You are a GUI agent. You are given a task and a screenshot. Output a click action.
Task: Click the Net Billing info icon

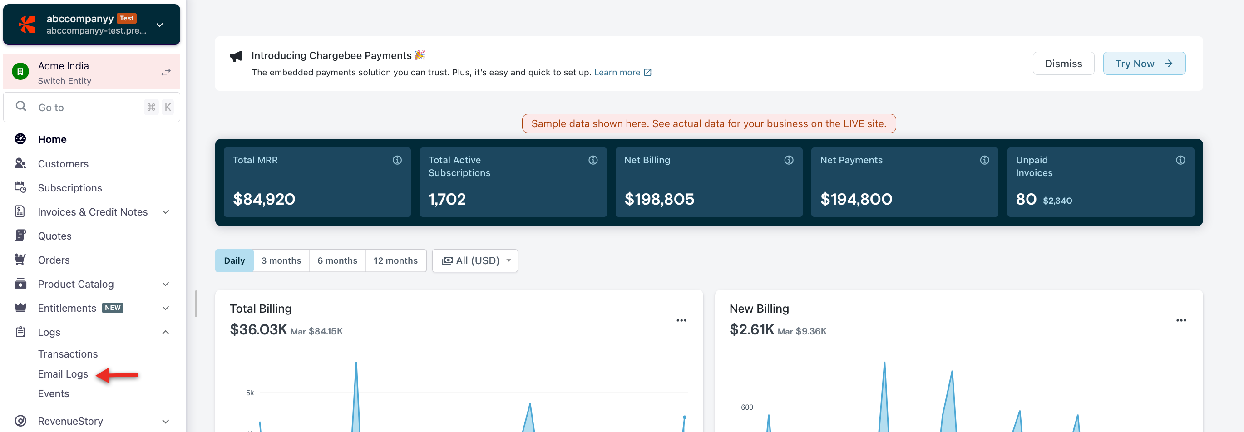[789, 160]
